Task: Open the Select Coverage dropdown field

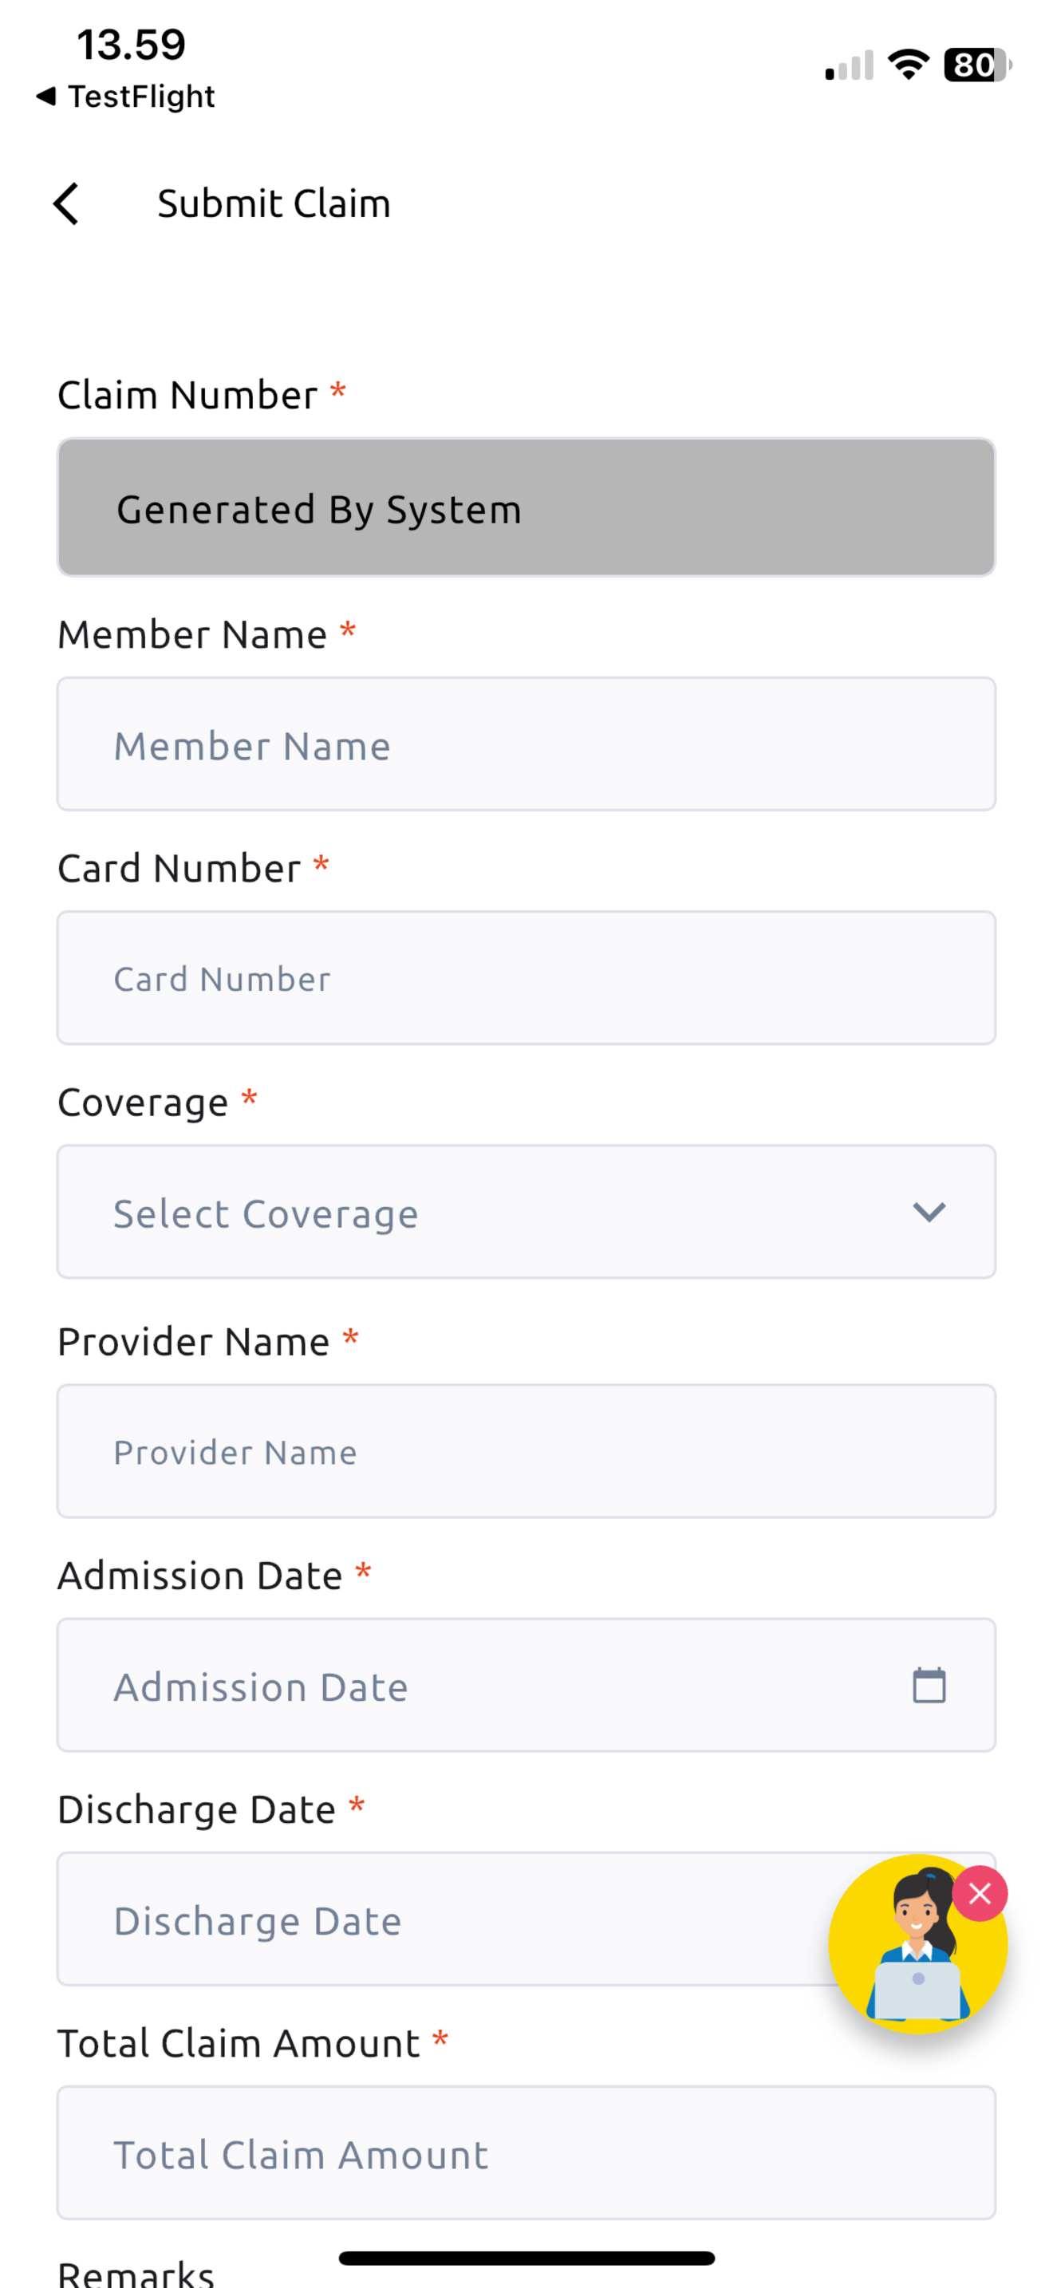Action: click(526, 1212)
